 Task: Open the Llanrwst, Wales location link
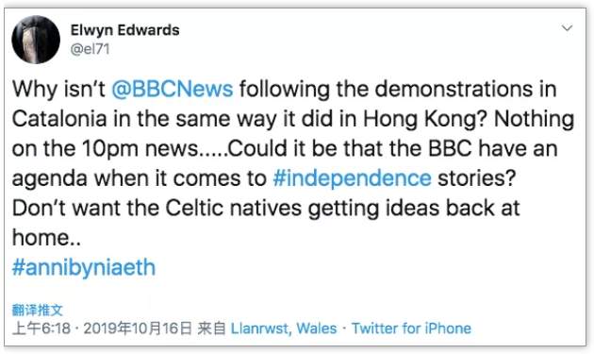point(284,329)
